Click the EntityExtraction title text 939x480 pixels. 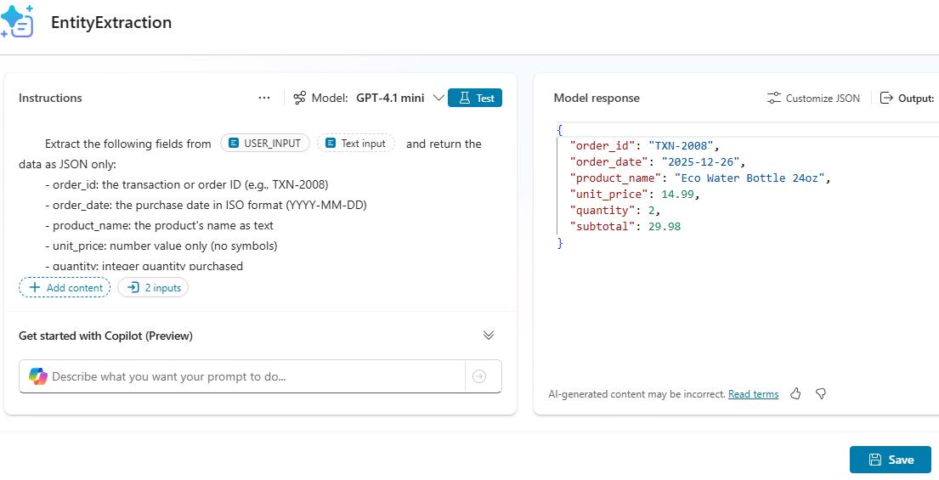111,23
